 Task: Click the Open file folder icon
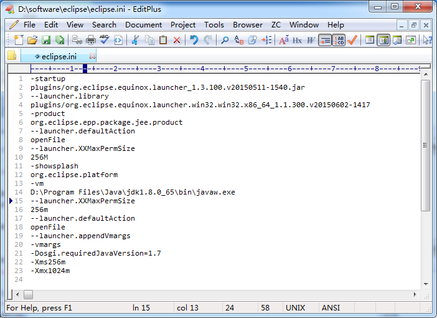pos(32,40)
